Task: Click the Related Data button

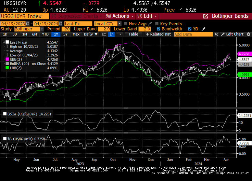Action: click(159, 34)
